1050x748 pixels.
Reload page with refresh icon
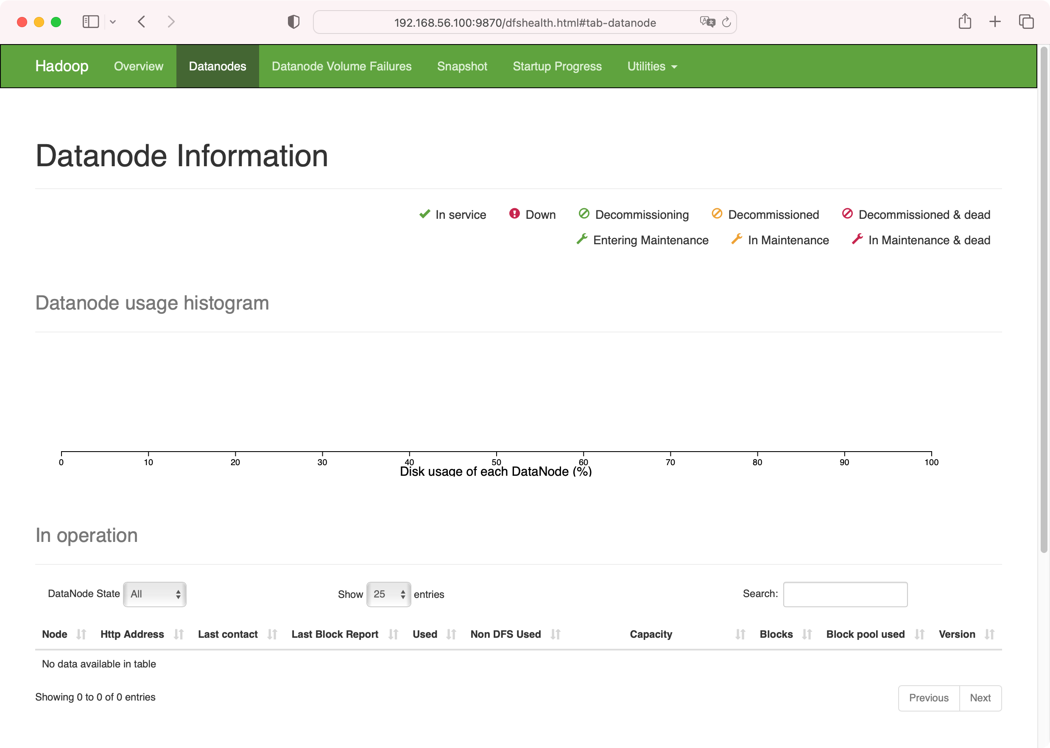(x=726, y=22)
